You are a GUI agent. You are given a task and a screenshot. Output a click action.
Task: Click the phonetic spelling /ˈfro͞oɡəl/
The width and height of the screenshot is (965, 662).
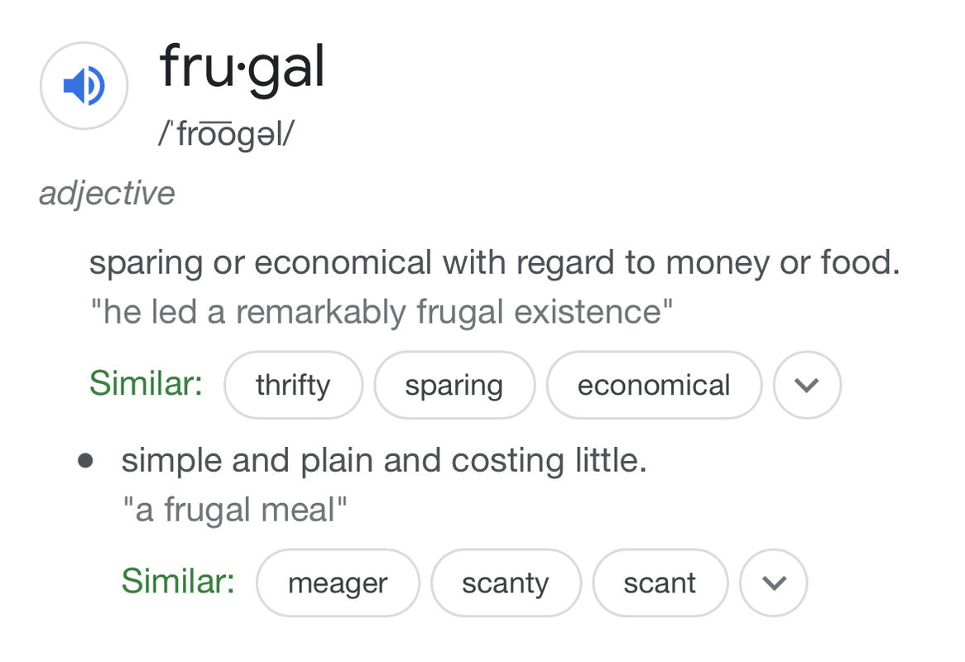(227, 133)
